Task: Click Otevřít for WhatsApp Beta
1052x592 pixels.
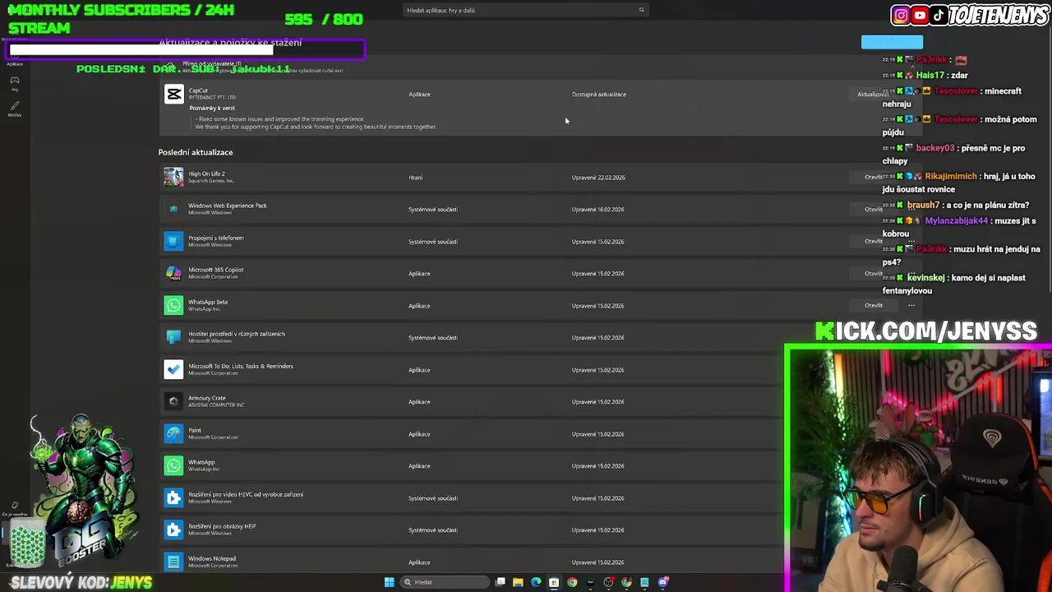Action: (x=874, y=305)
